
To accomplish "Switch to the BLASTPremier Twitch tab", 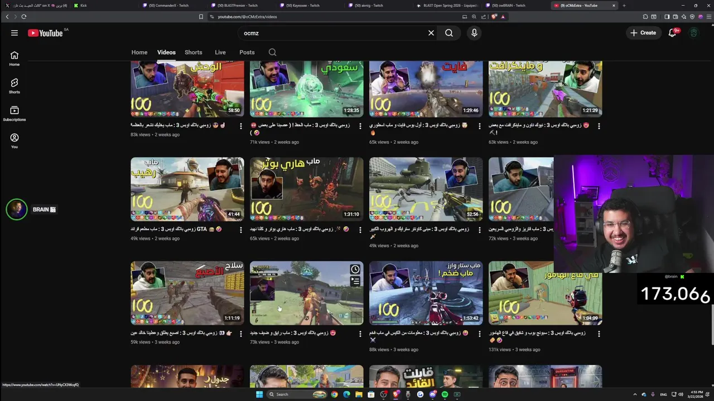I will coord(242,6).
